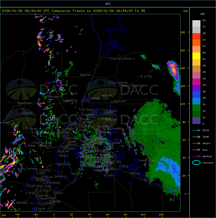This screenshot has width=216, height=218.
Task: Click the 120 km horizontal axis tick
Action: point(161,215)
